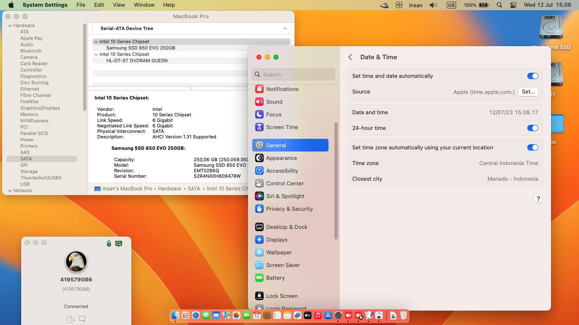
Task: Click SATA in the path bar
Action: (194, 189)
